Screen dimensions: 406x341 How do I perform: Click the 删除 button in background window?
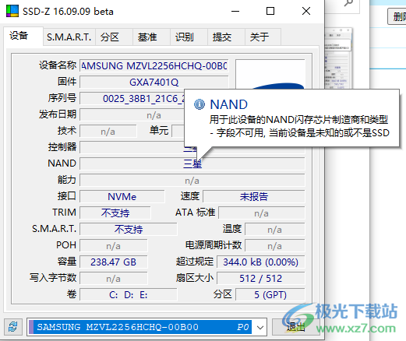pyautogui.click(x=397, y=17)
